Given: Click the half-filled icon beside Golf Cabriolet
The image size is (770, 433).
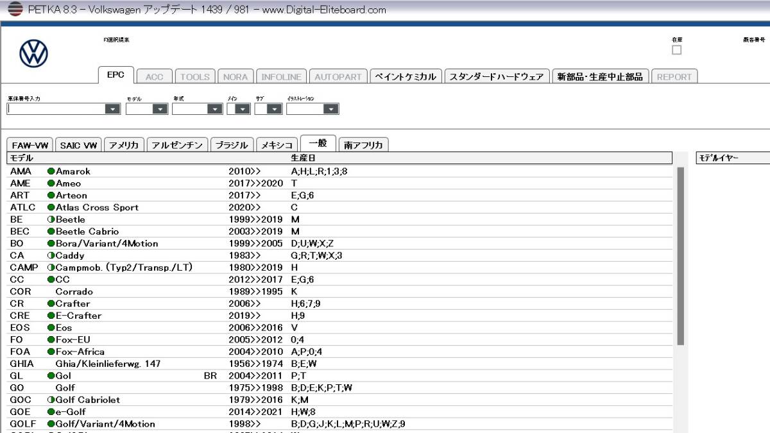Looking at the screenshot, I should tap(51, 400).
